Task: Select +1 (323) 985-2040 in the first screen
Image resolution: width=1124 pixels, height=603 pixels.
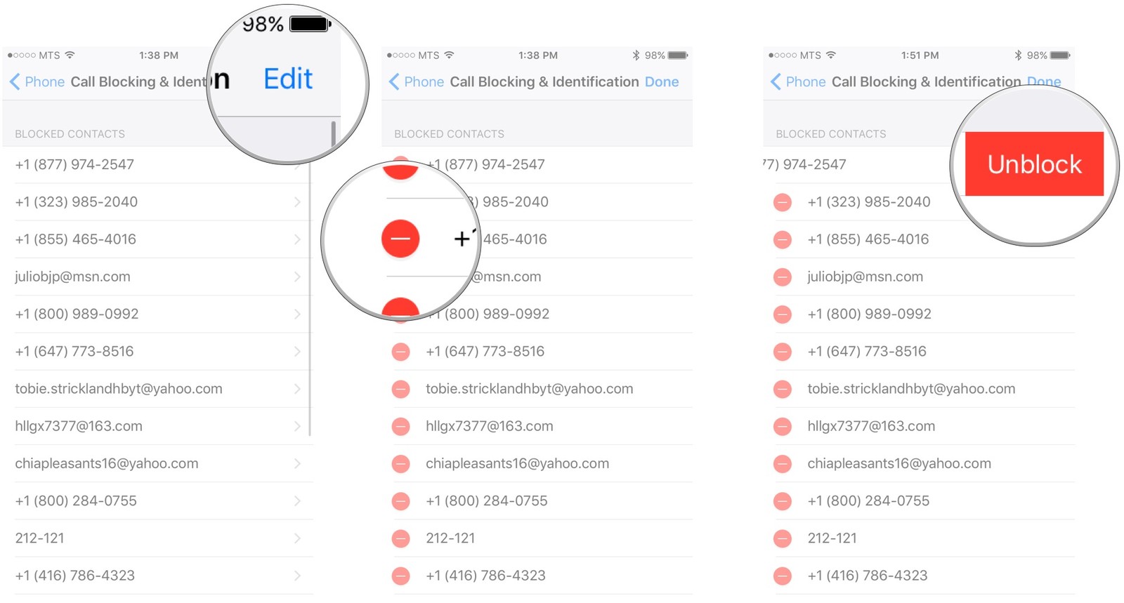Action: point(77,202)
